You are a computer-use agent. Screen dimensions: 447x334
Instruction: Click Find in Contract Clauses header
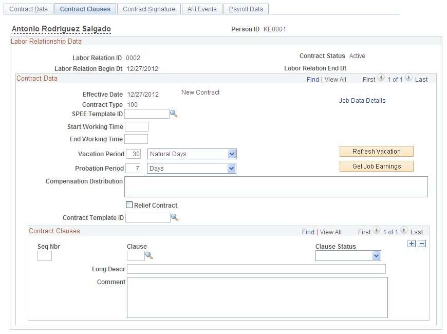[308, 232]
